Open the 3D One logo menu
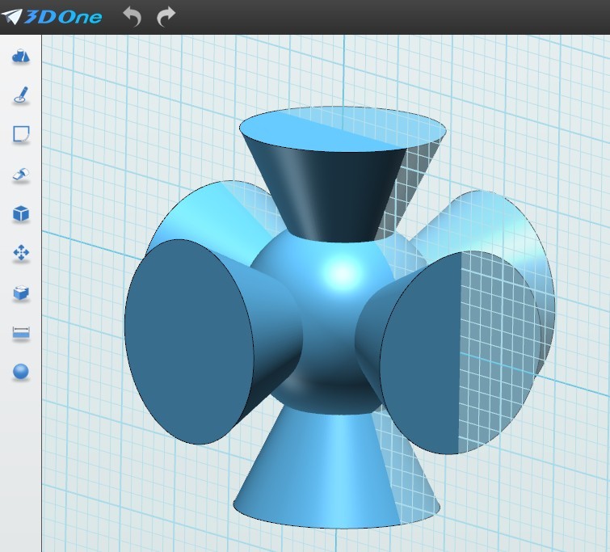 coord(53,16)
